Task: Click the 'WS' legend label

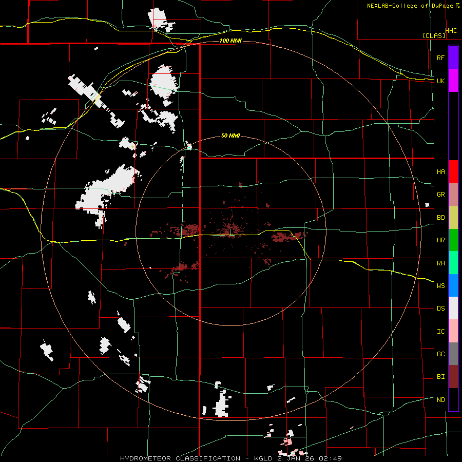Action: click(x=440, y=285)
